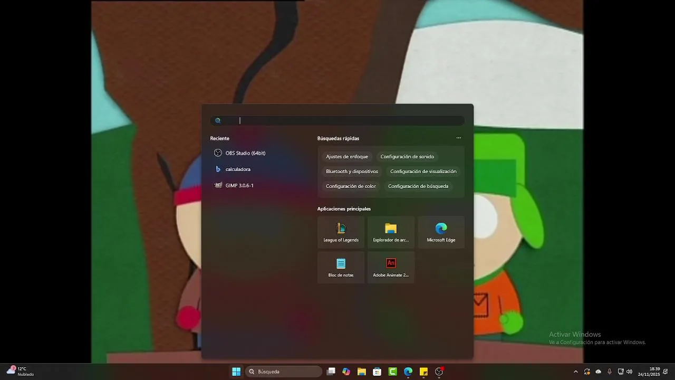Image resolution: width=675 pixels, height=380 pixels.
Task: Open the volume speaker tray icon
Action: (629, 372)
